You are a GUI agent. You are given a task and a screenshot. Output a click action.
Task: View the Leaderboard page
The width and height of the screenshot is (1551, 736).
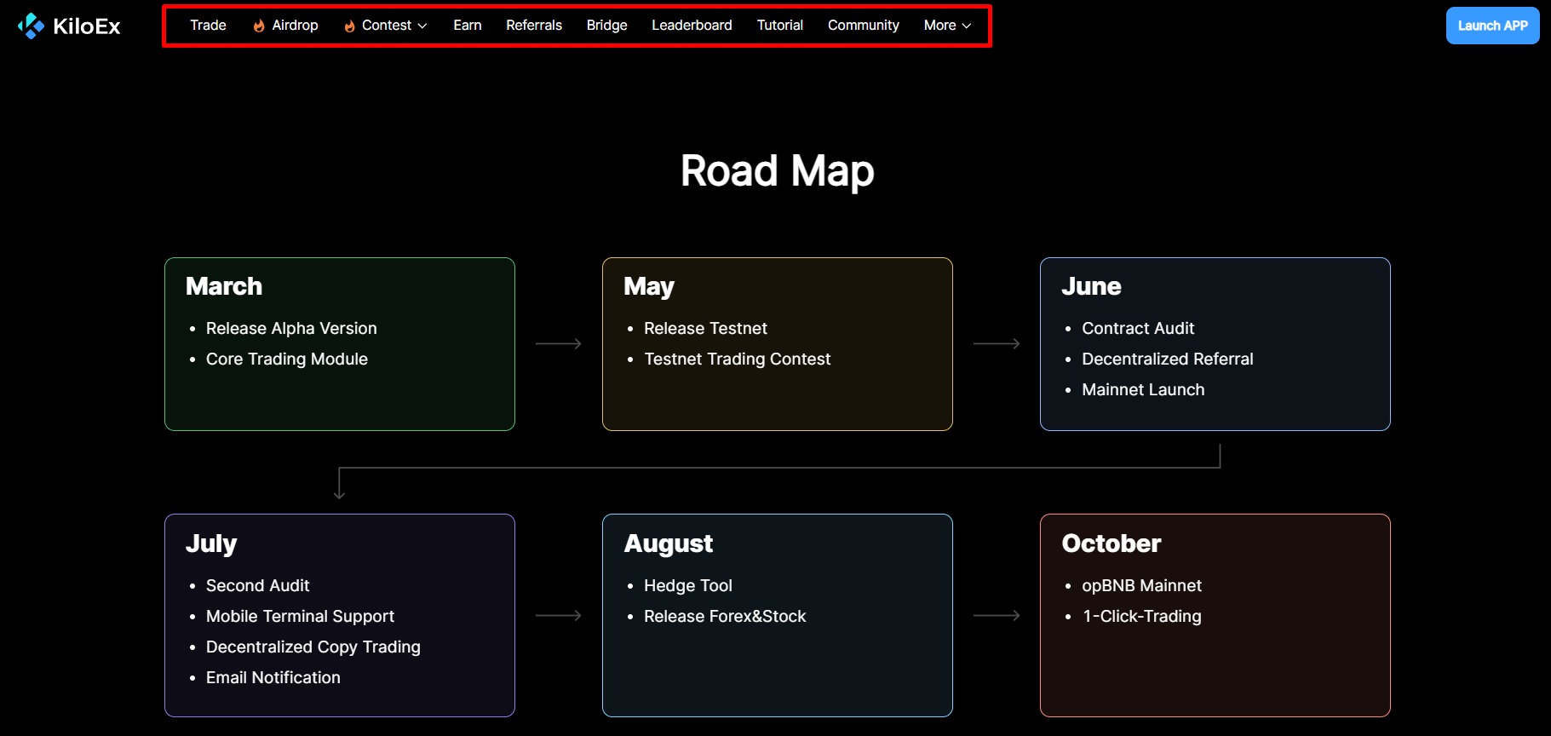pos(692,26)
